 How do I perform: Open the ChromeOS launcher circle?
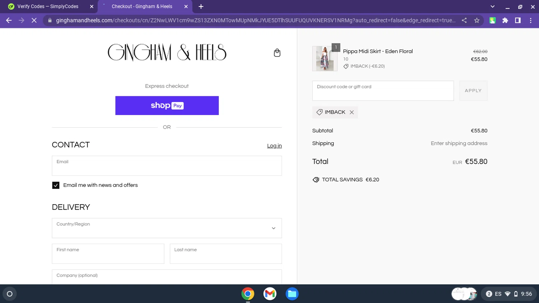click(10, 294)
